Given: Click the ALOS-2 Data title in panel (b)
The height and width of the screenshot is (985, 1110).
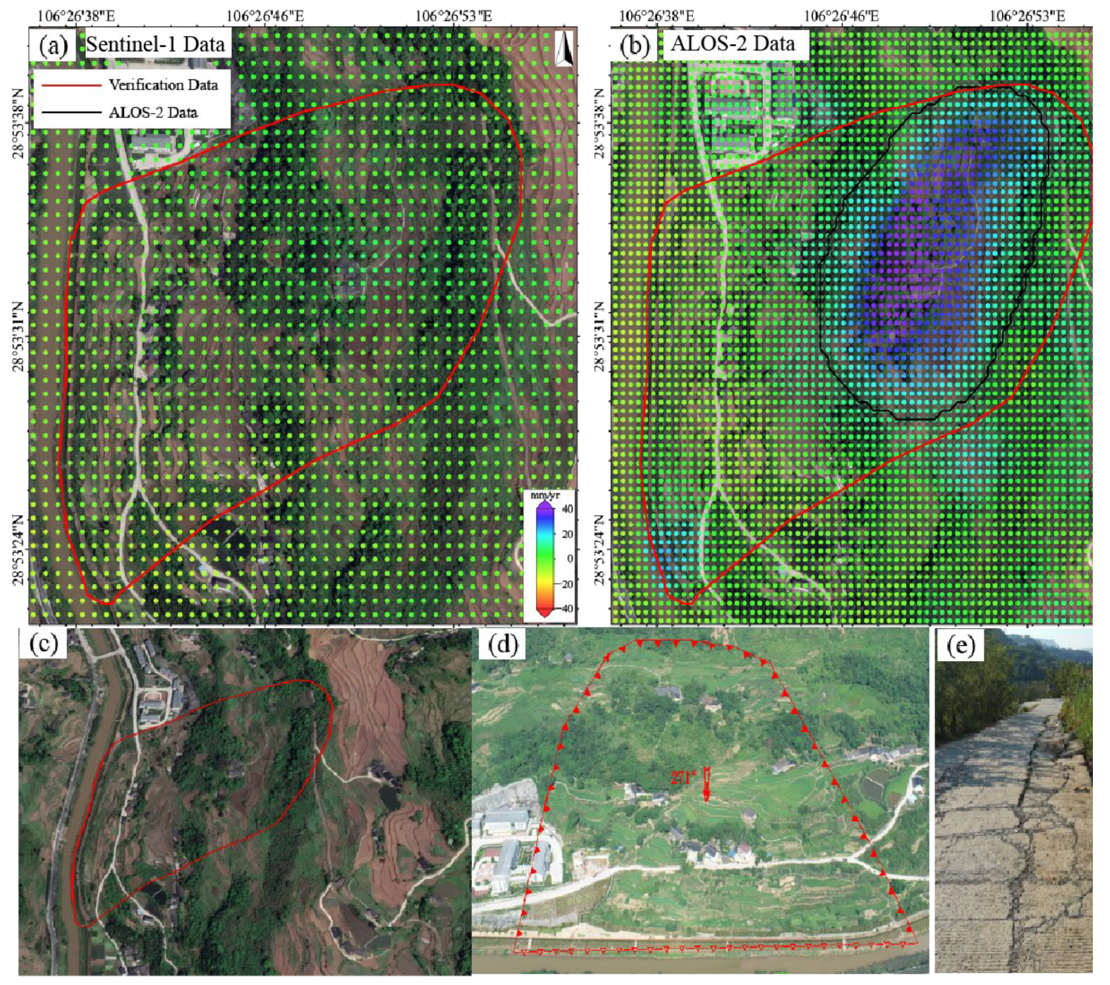Looking at the screenshot, I should click(733, 44).
